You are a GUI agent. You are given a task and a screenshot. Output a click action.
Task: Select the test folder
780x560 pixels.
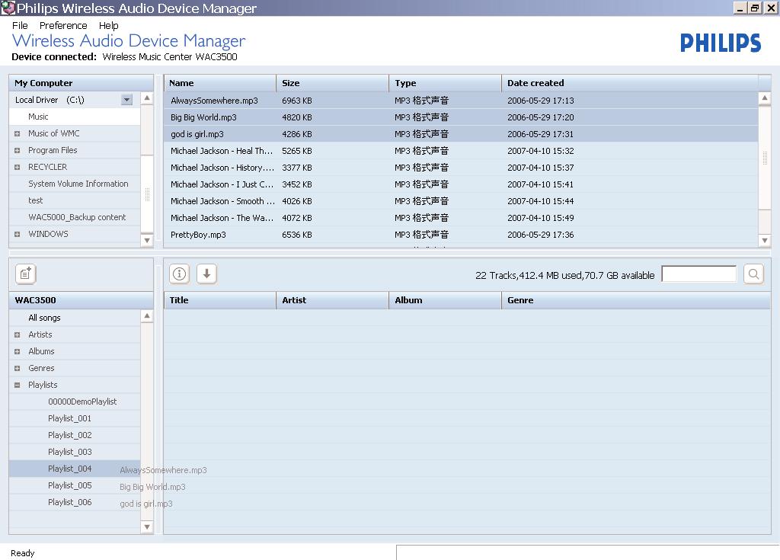point(75,200)
